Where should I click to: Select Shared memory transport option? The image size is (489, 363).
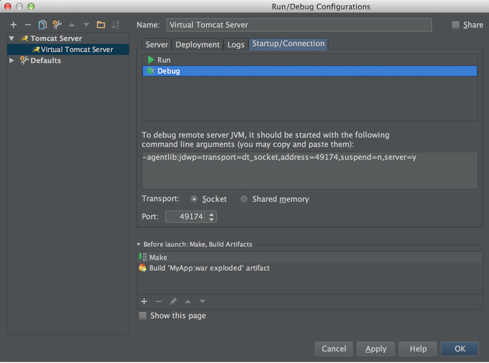point(244,199)
